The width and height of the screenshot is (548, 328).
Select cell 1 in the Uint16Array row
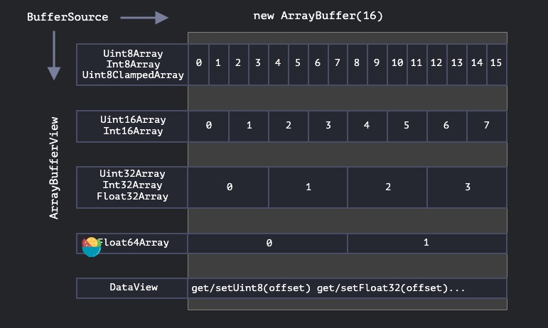[249, 126]
